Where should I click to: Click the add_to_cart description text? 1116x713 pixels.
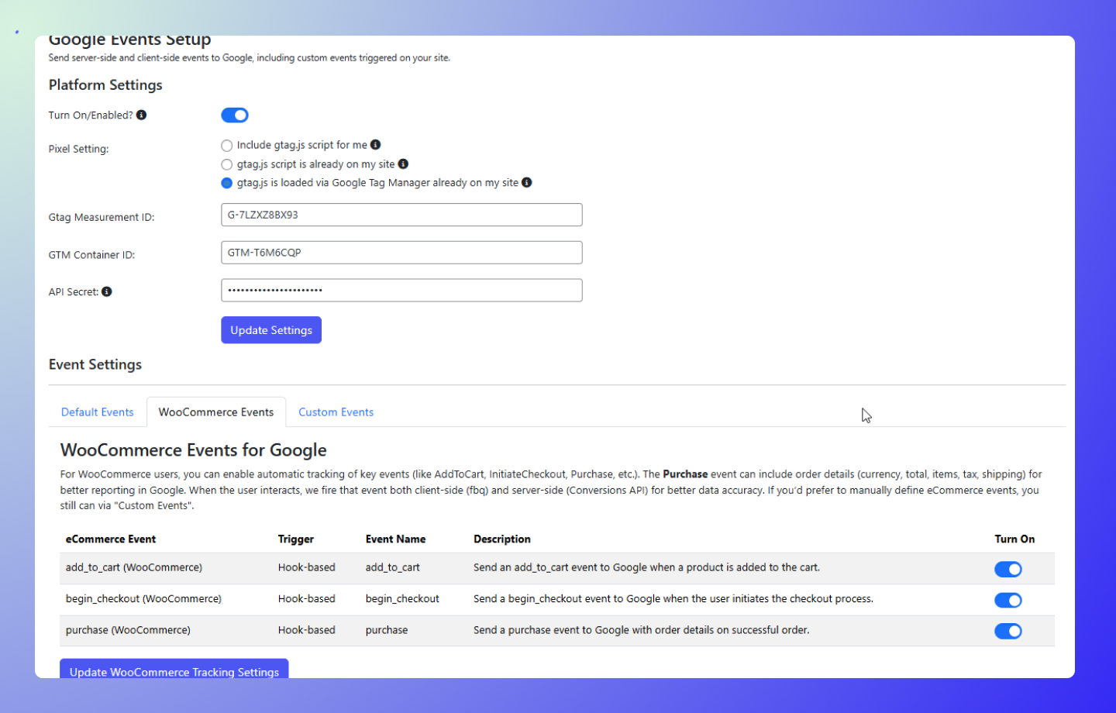[646, 567]
